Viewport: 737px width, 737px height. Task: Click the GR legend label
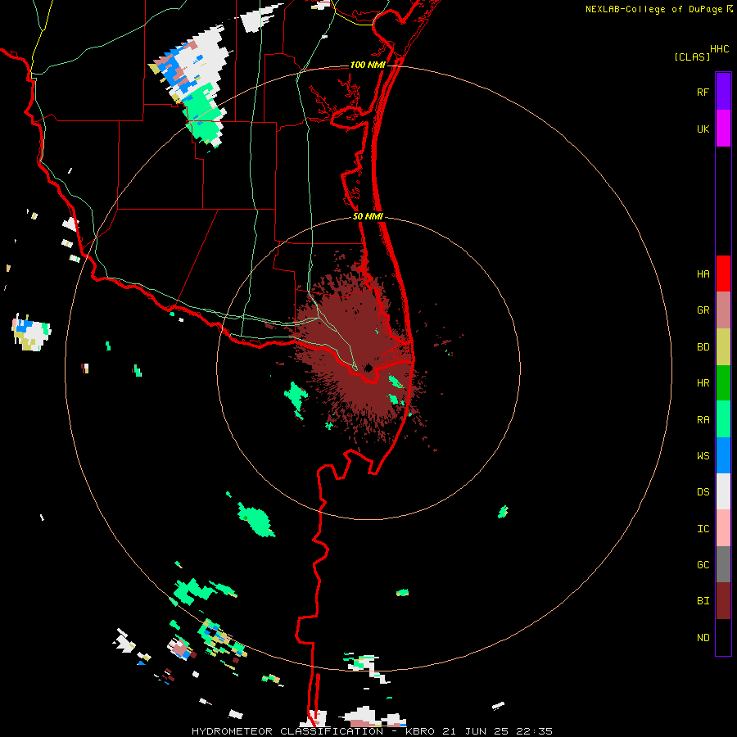point(703,310)
